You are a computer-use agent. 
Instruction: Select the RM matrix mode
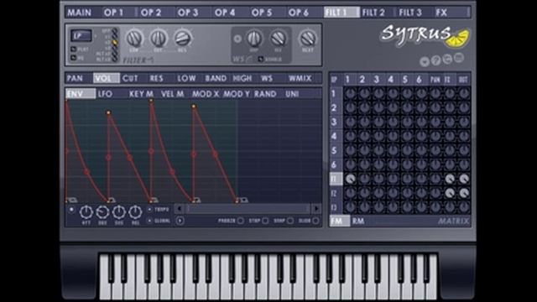click(x=358, y=221)
